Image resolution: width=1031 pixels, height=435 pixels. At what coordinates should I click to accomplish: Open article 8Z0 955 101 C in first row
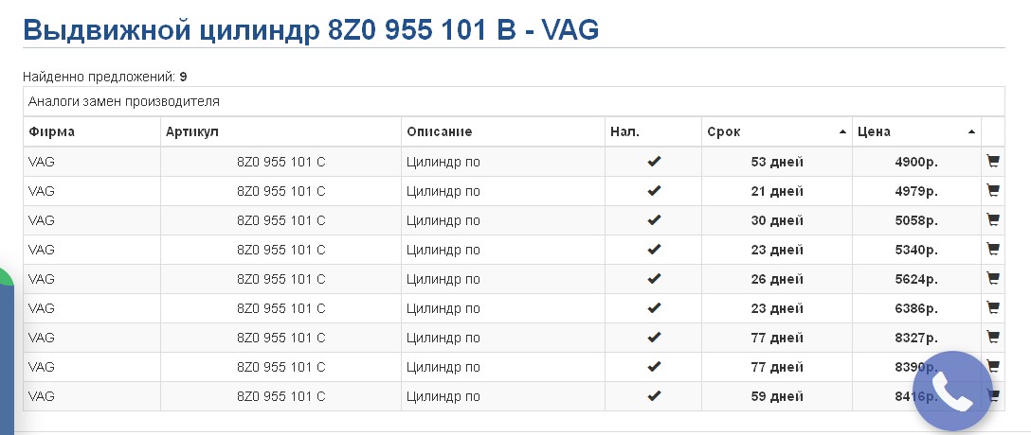coord(280,162)
